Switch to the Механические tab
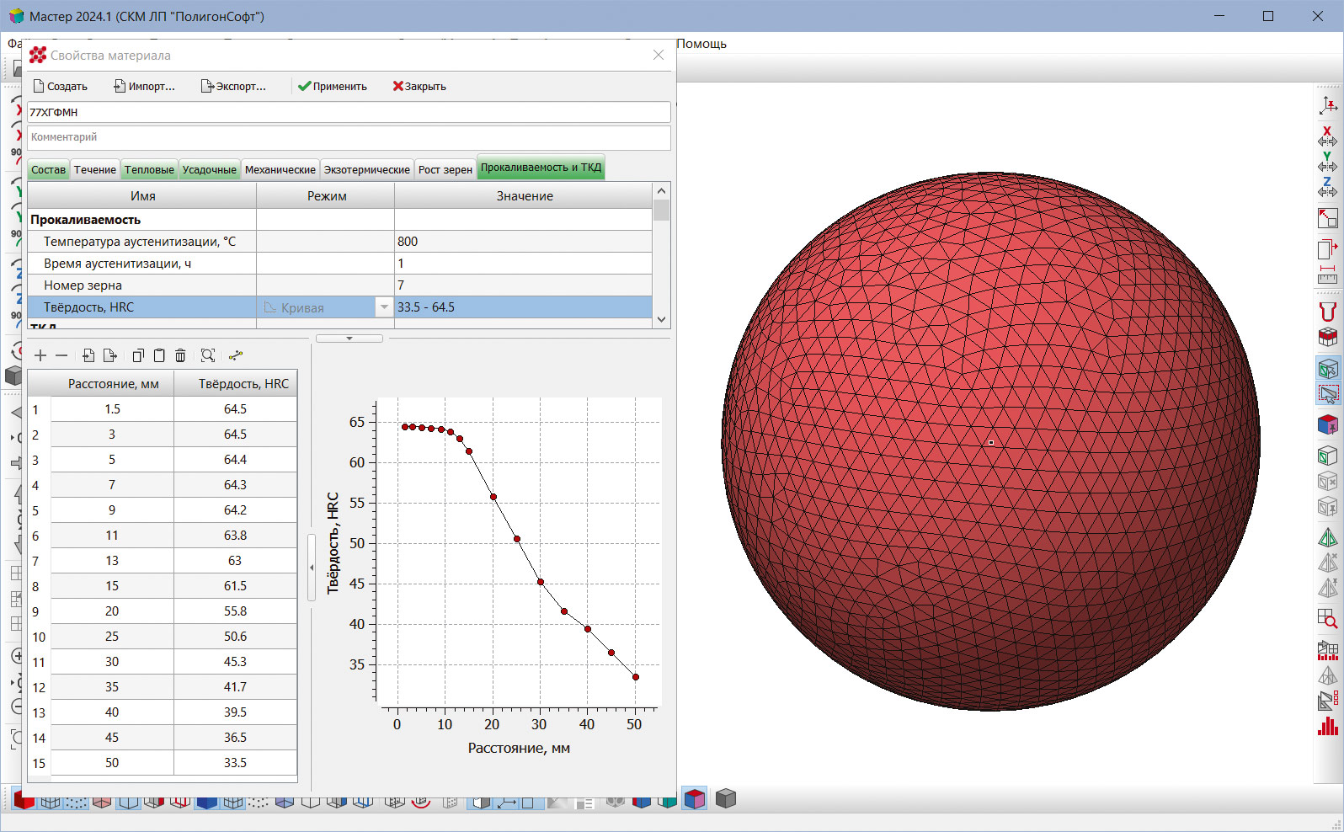The height and width of the screenshot is (832, 1344). coord(280,169)
